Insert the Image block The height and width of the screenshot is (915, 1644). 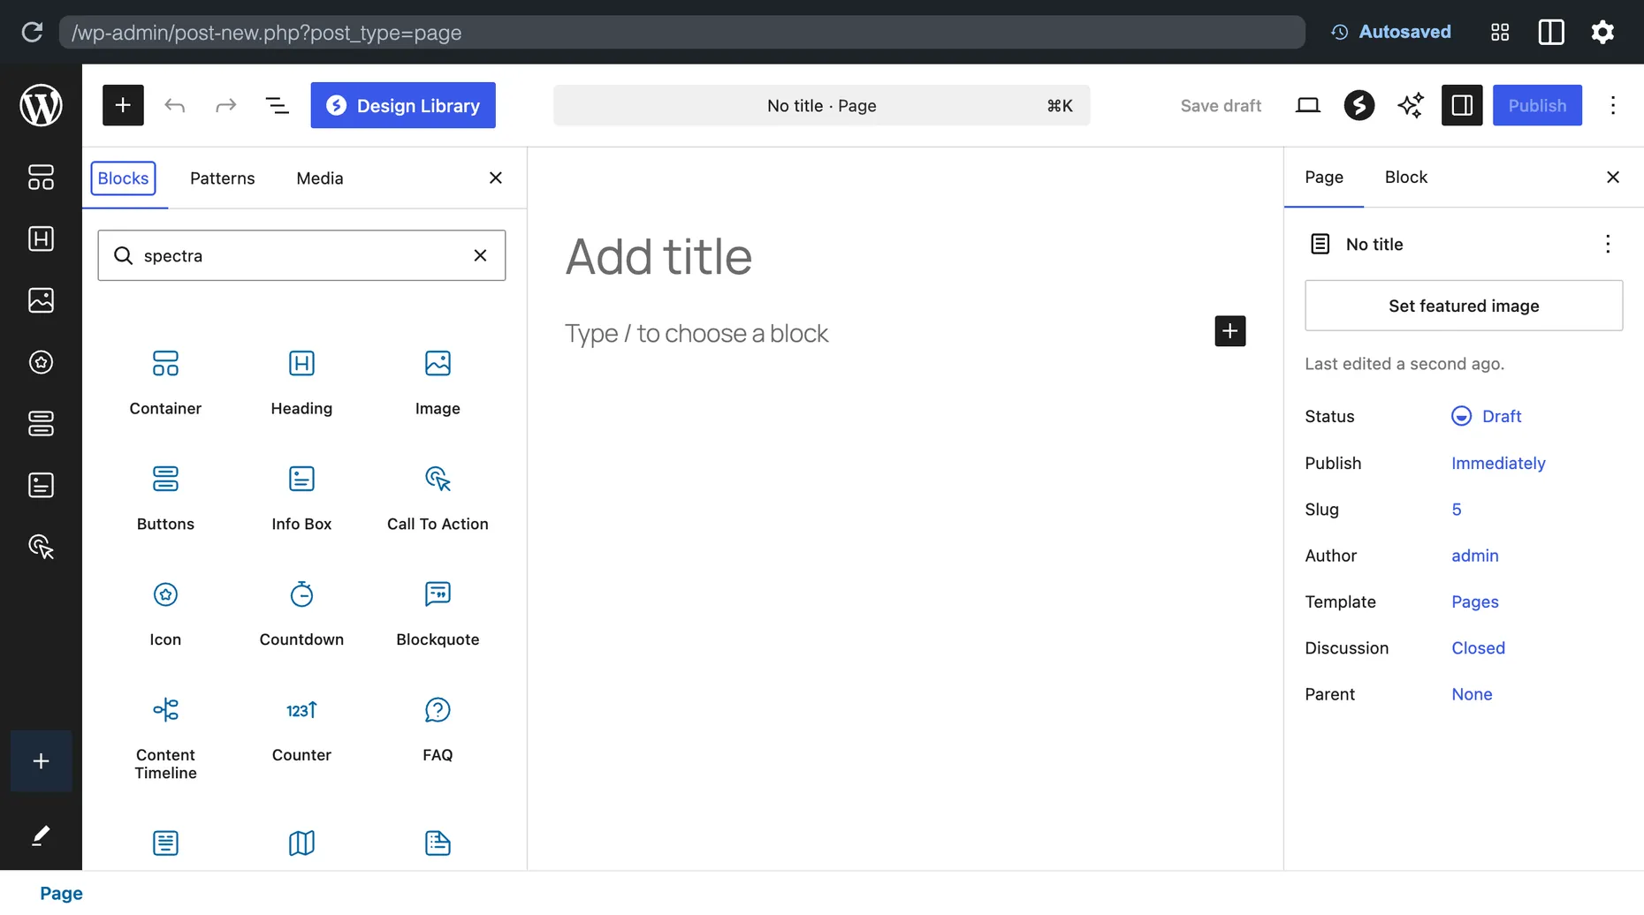pos(438,382)
